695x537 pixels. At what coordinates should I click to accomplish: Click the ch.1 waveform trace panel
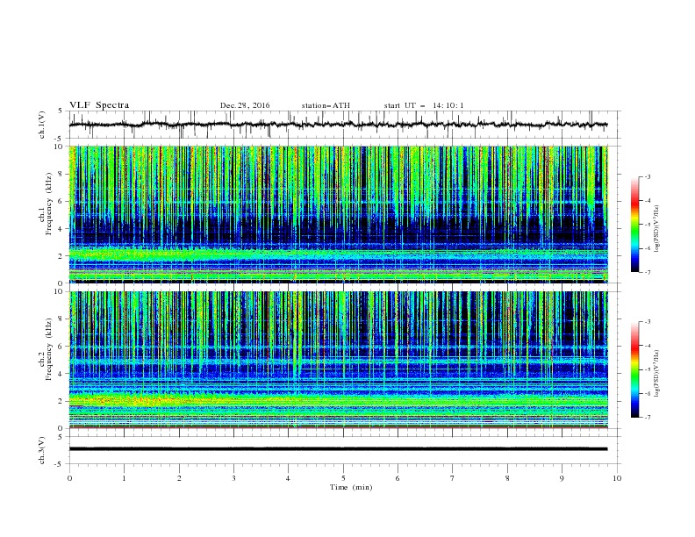coord(345,125)
